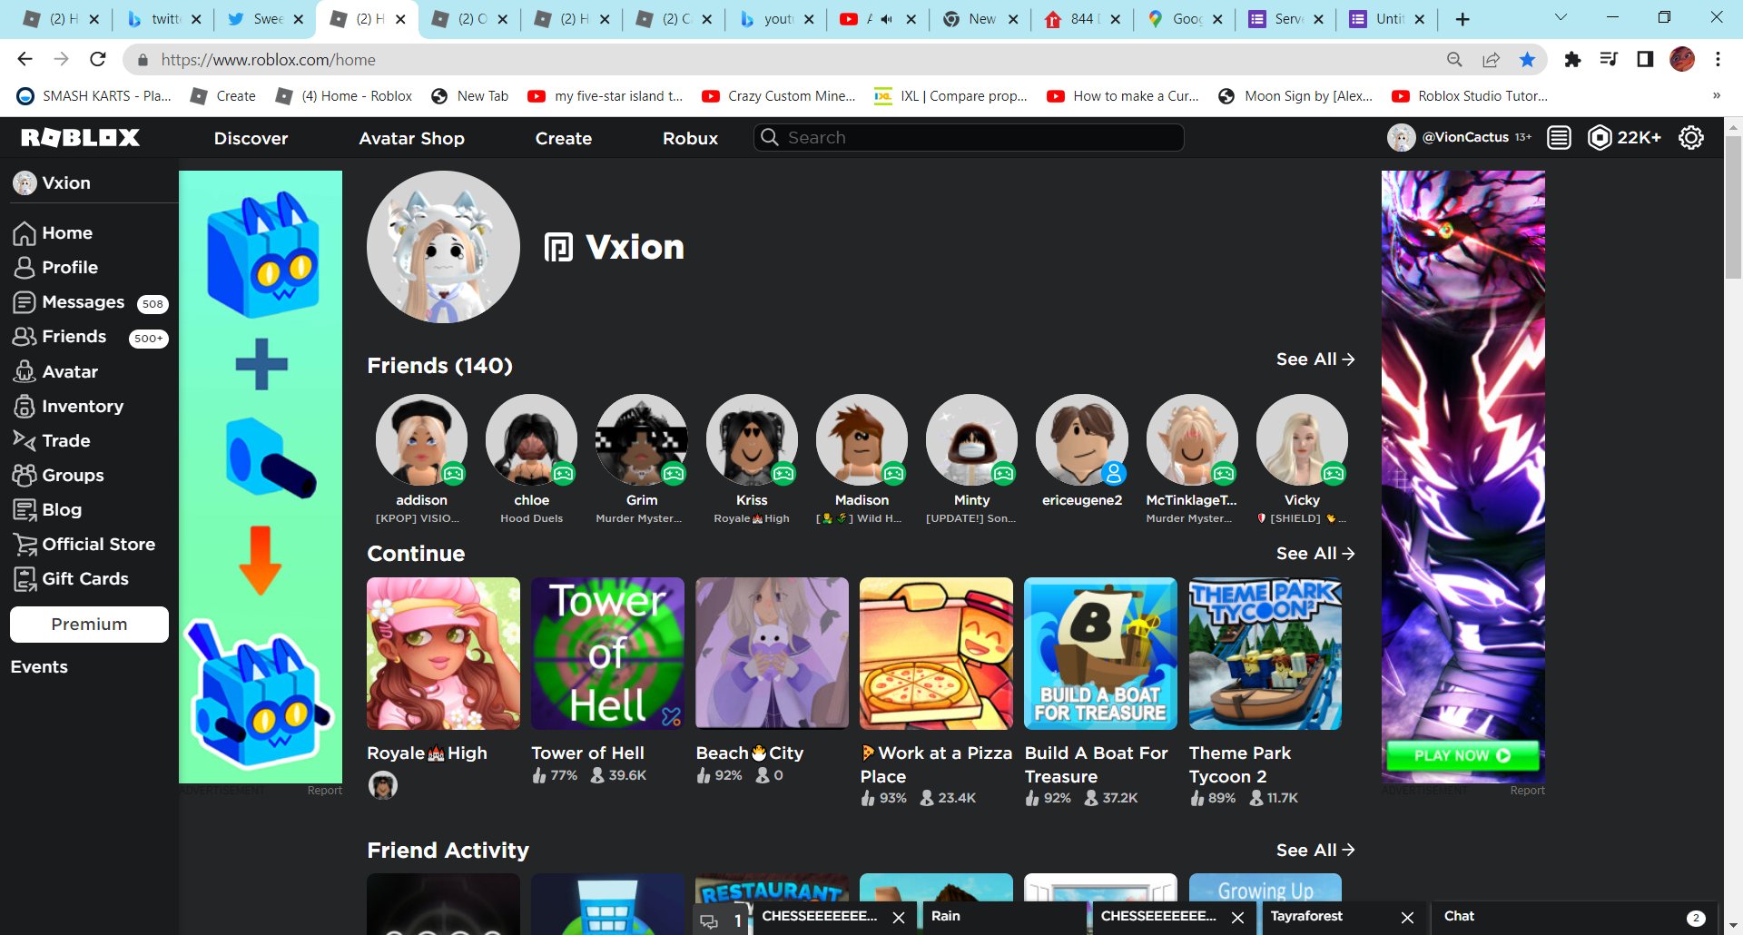Open Groups in the sidebar
The width and height of the screenshot is (1743, 935).
pos(58,475)
